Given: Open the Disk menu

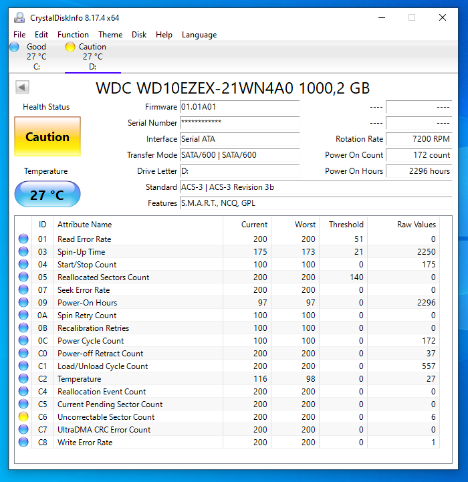Looking at the screenshot, I should (x=139, y=35).
